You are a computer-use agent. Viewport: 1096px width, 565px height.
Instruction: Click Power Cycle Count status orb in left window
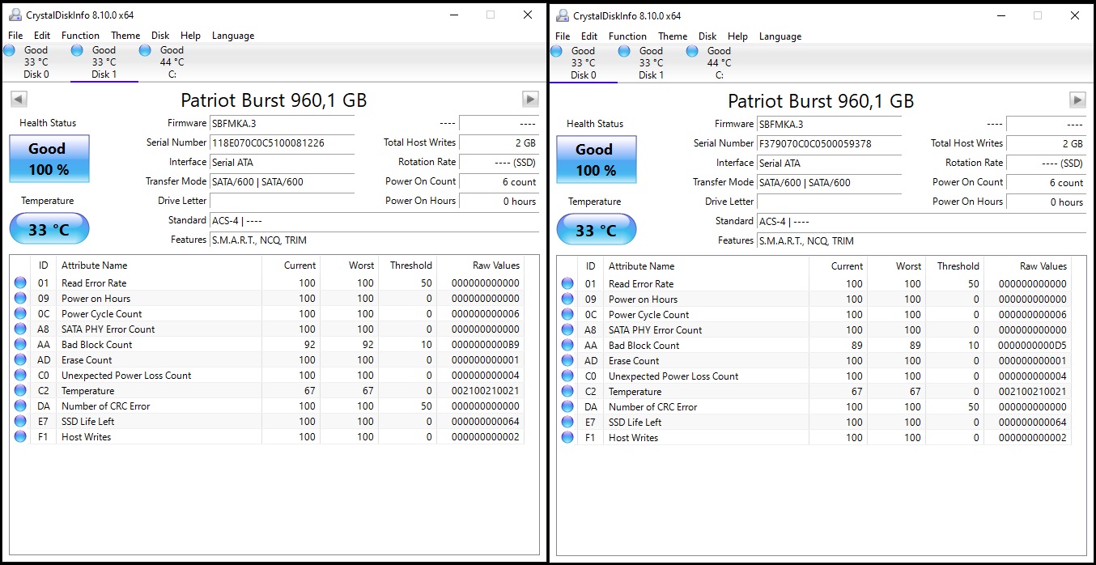click(20, 314)
